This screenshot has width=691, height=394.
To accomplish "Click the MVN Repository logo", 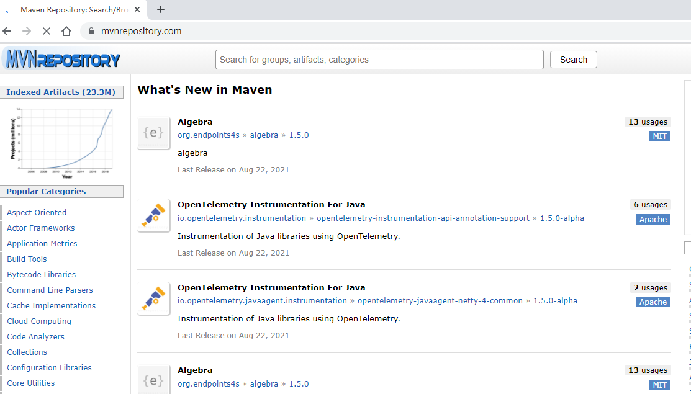I will point(62,60).
